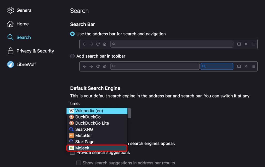Click the blue highlighted search bar preview
This screenshot has height=167, width=265.
pyautogui.click(x=217, y=66)
